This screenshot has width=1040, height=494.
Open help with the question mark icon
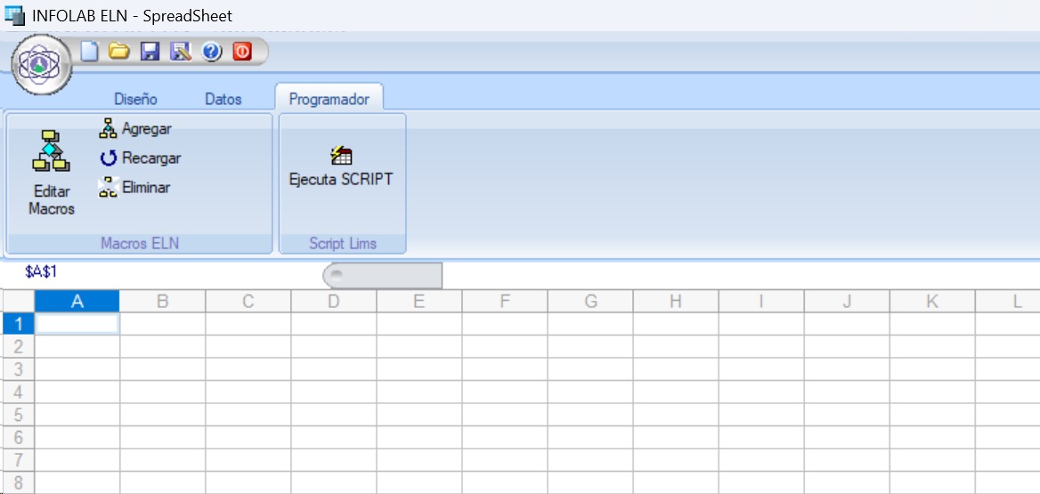(x=211, y=52)
